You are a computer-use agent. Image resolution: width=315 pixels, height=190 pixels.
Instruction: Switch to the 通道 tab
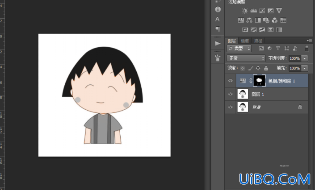pyautogui.click(x=245, y=41)
